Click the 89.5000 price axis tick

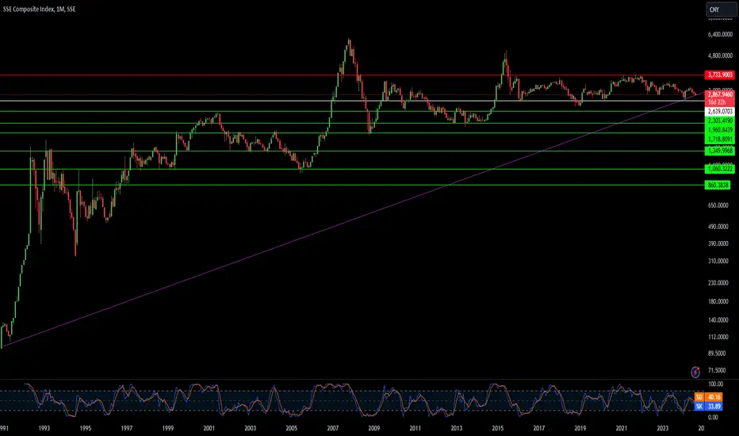[717, 354]
